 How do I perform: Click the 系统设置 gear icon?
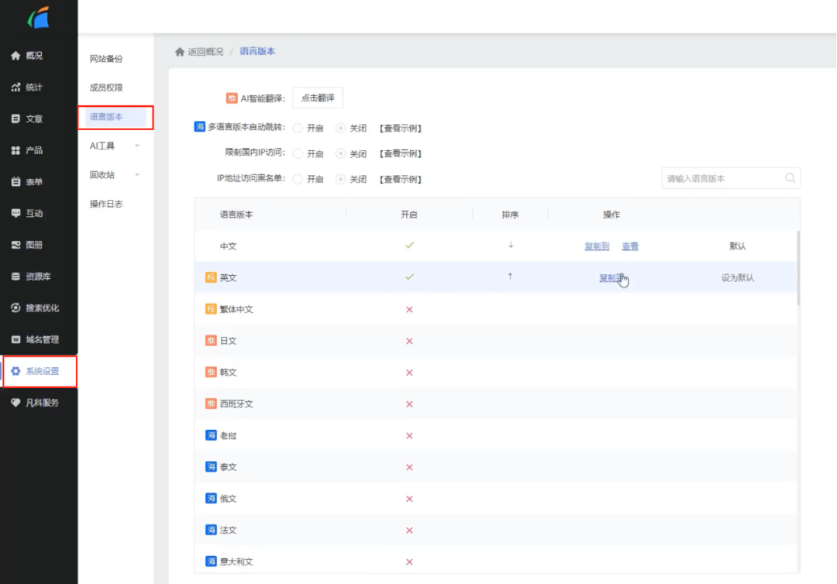[x=15, y=371]
